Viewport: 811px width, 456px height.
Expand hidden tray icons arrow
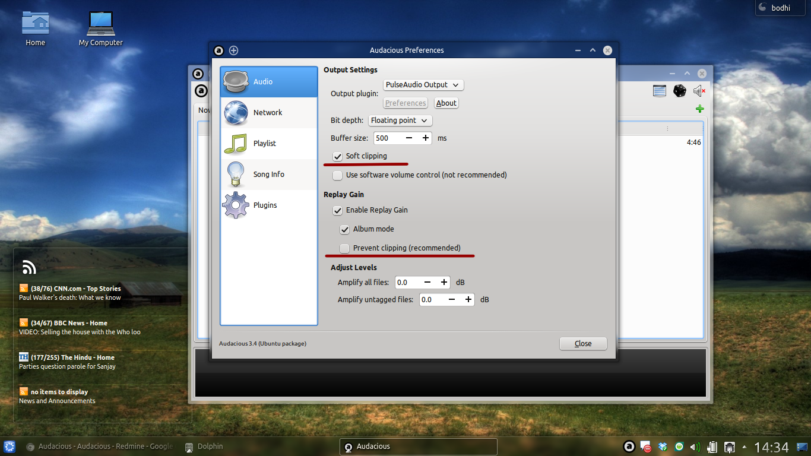(x=743, y=446)
